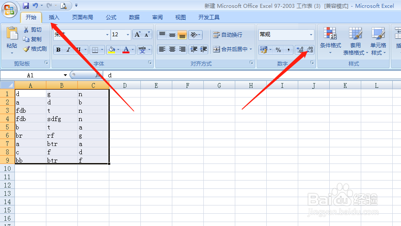Increase indent
The image size is (401, 226).
(x=204, y=49)
